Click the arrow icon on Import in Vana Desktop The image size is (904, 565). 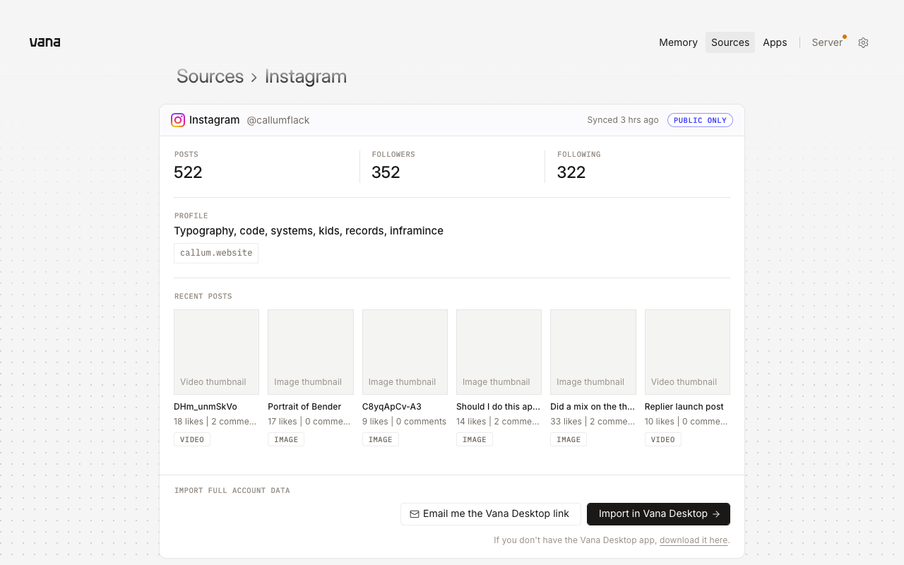(716, 514)
